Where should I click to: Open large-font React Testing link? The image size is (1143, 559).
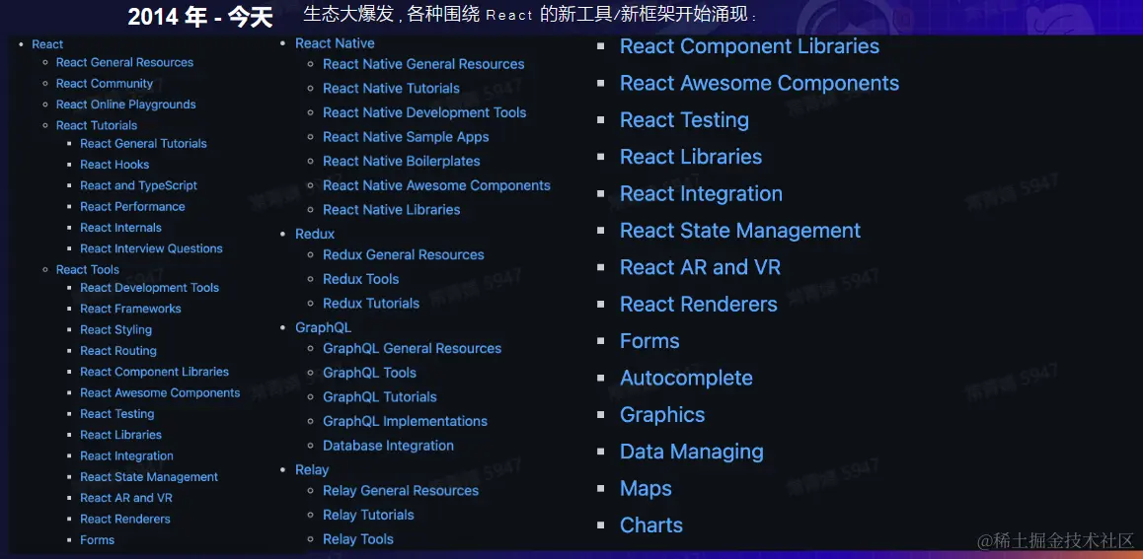684,120
